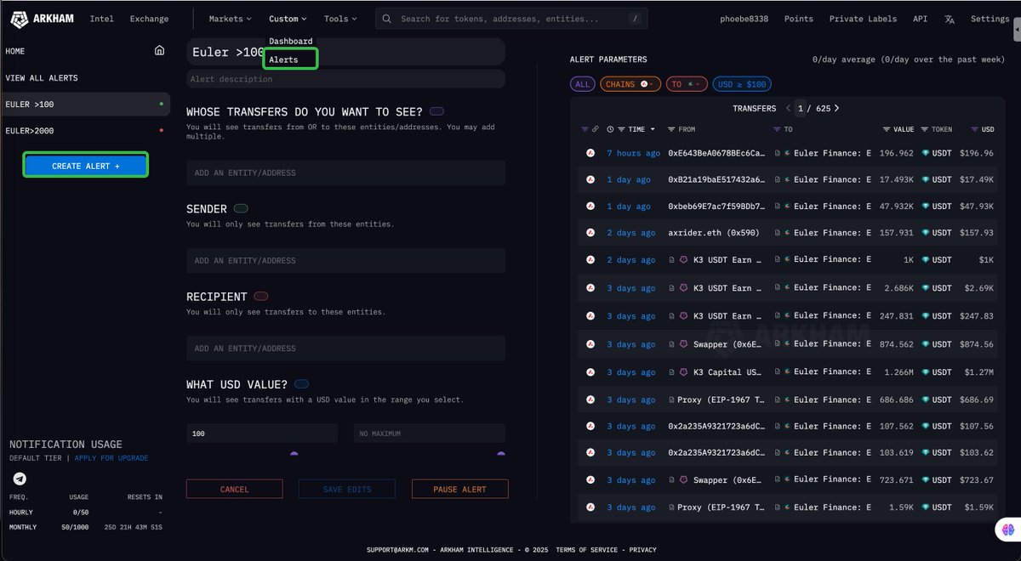This screenshot has width=1021, height=561.
Task: Click the filter icon next to TOKEN
Action: [925, 129]
